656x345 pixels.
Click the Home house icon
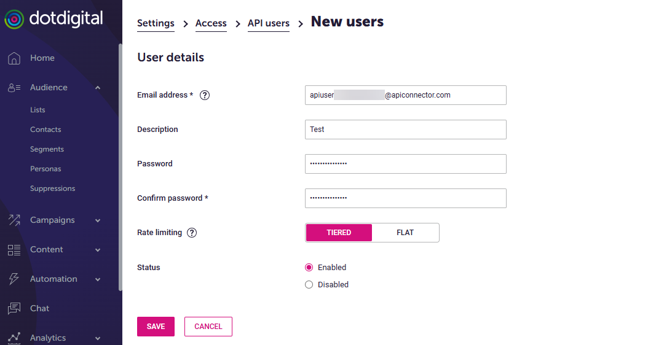click(x=14, y=58)
